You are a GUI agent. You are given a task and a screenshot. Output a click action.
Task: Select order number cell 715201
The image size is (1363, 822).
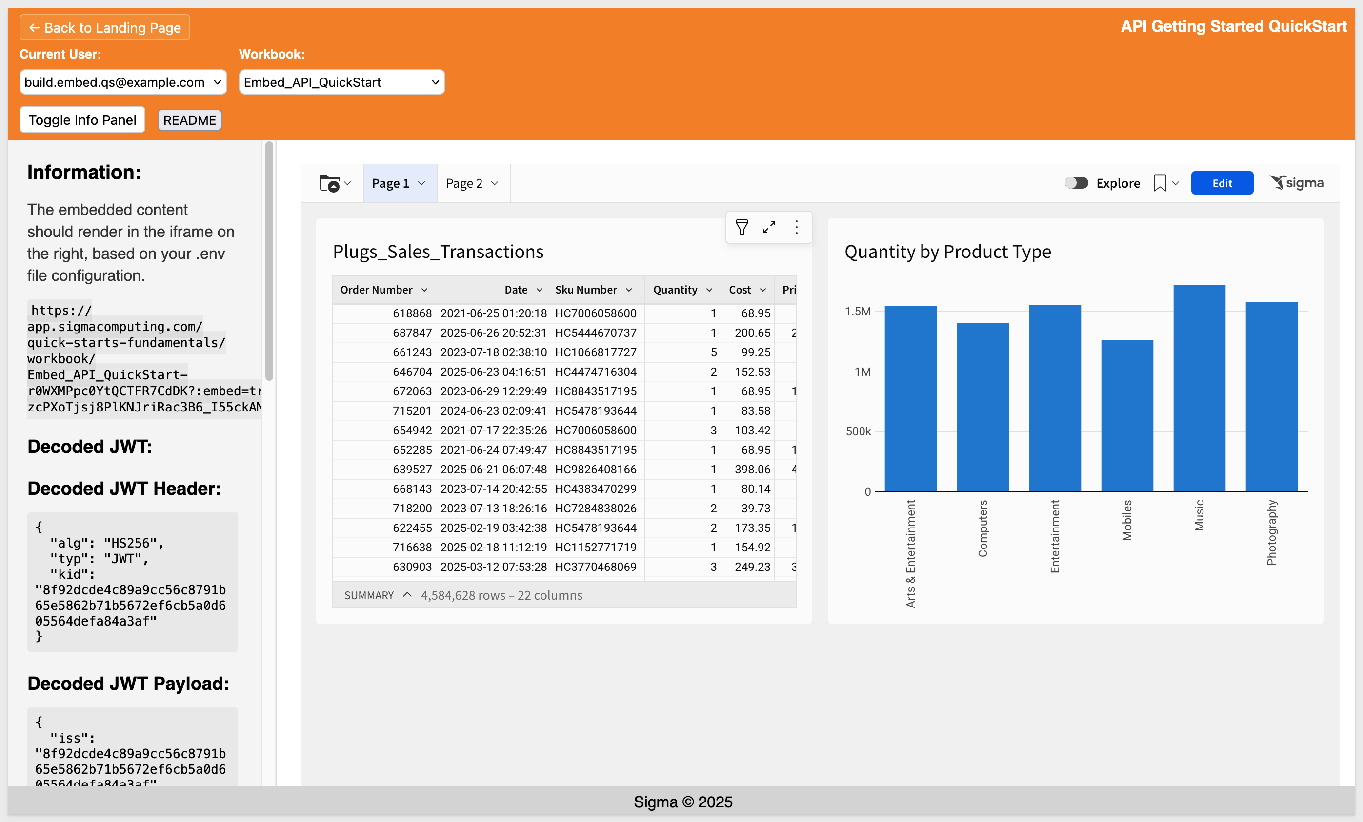(384, 411)
